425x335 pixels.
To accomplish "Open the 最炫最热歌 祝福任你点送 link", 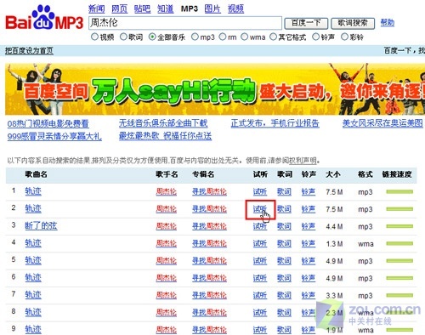I will (165, 136).
